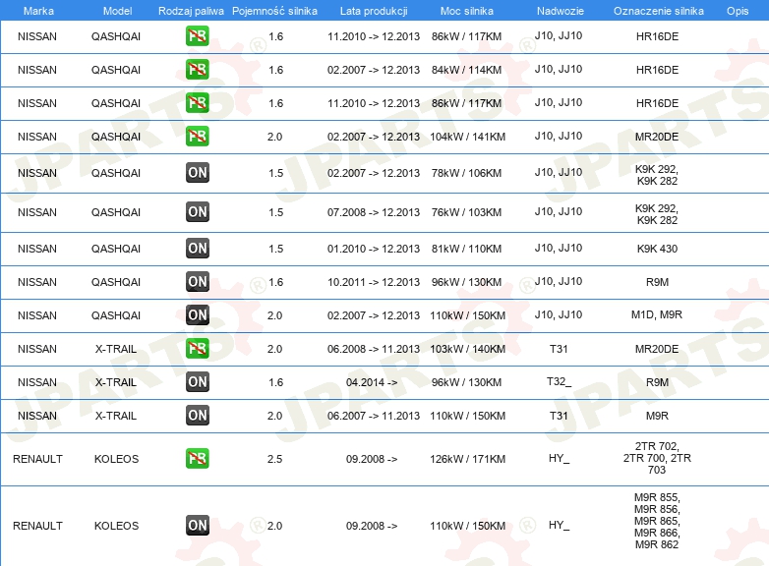Click the KOLEOS model cell in the 2.5 petrol row
The width and height of the screenshot is (769, 566).
tap(116, 459)
